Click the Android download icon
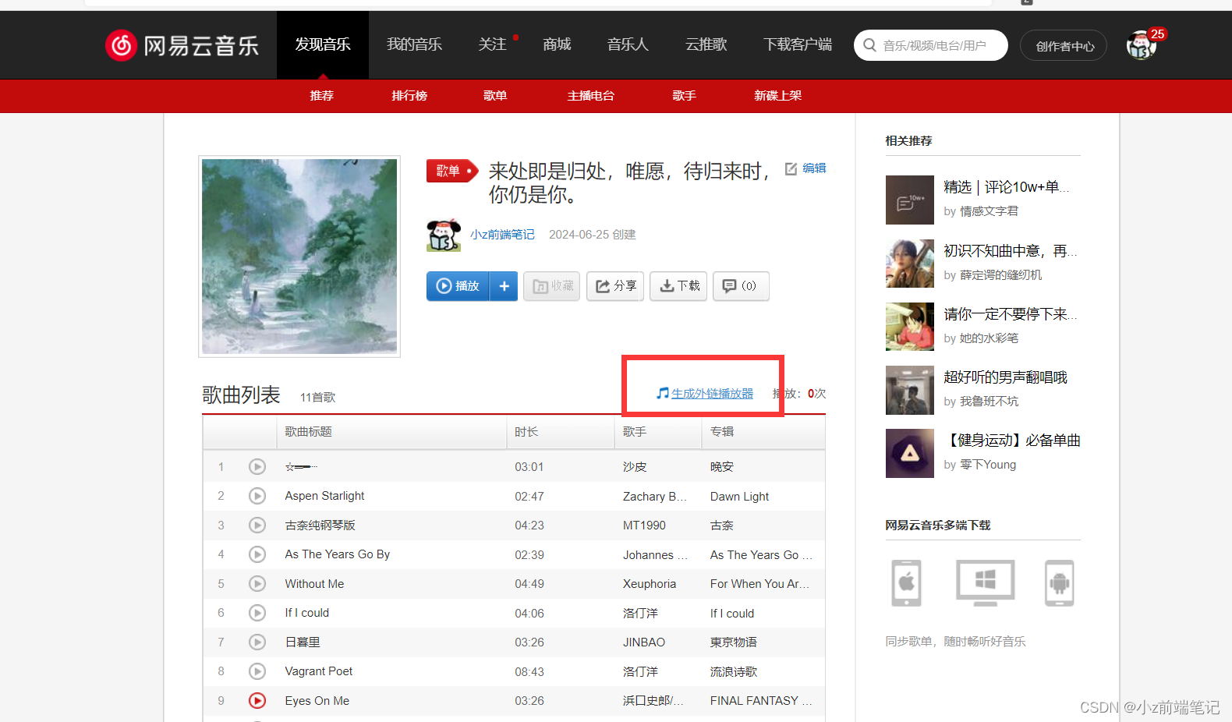 click(1060, 582)
